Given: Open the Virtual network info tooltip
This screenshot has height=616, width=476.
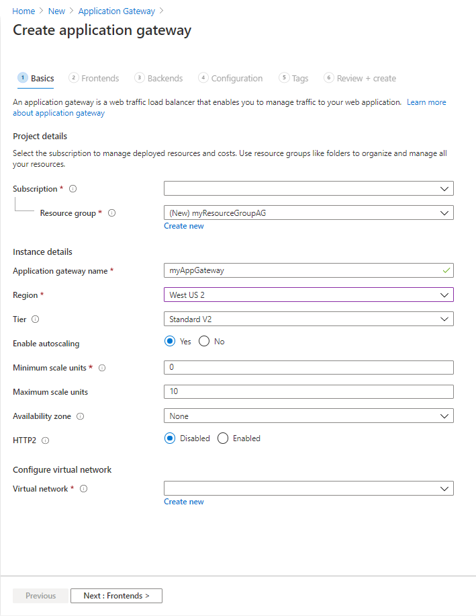Looking at the screenshot, I should coord(83,489).
